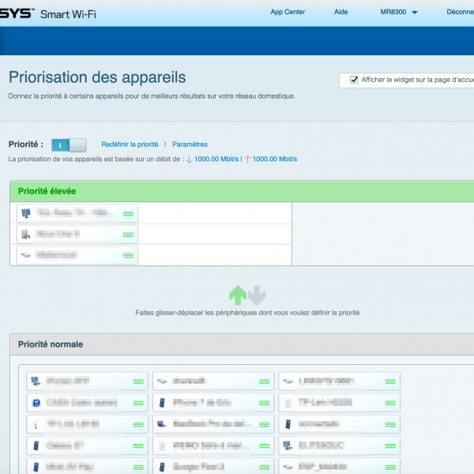Click the laptop icon of the MacBook Pro device
Image resolution: width=474 pixels, height=474 pixels.
coord(162,424)
